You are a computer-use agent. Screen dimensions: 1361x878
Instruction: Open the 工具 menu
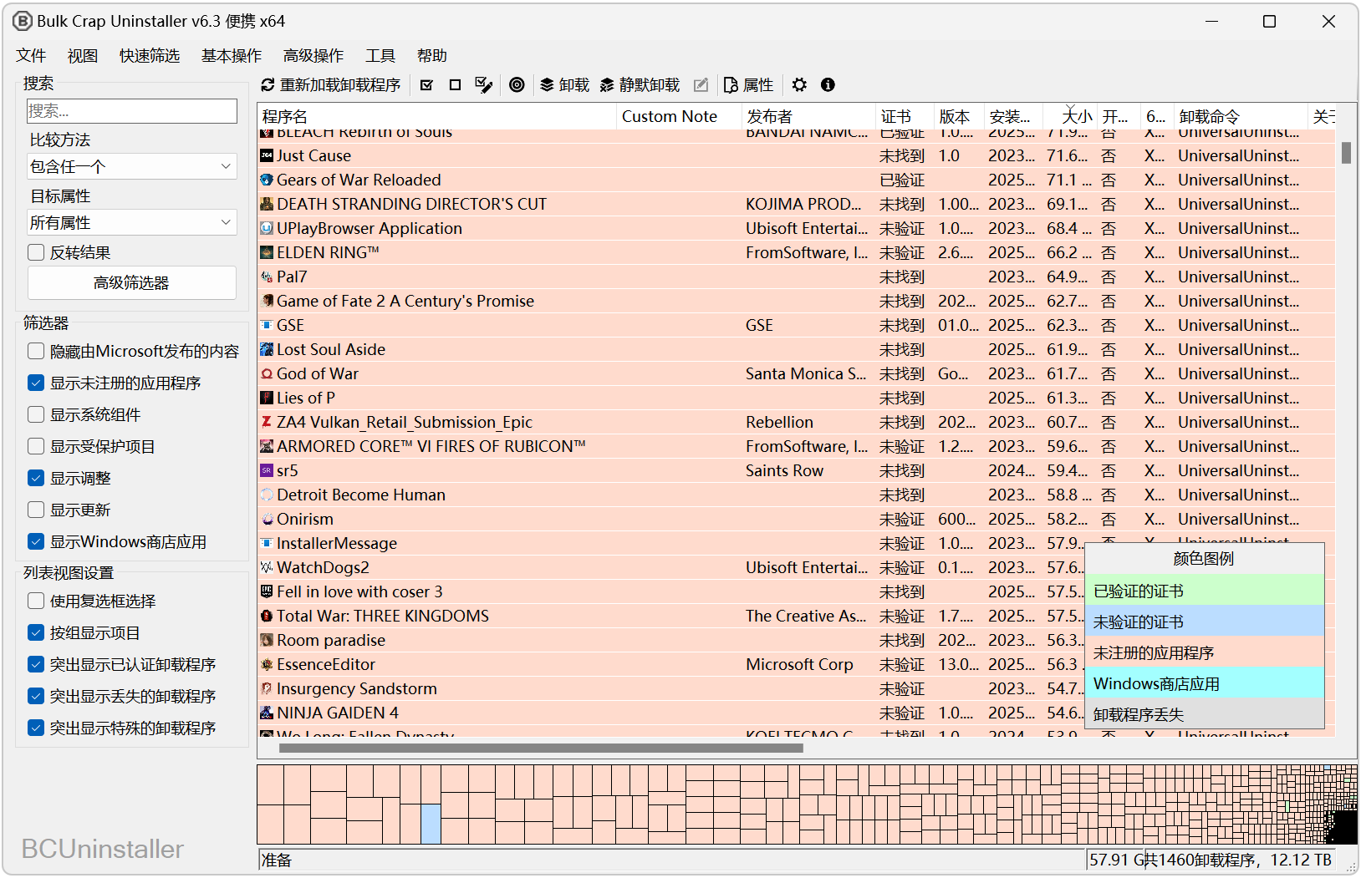tap(380, 55)
